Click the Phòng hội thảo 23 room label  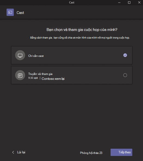(x=91, y=153)
